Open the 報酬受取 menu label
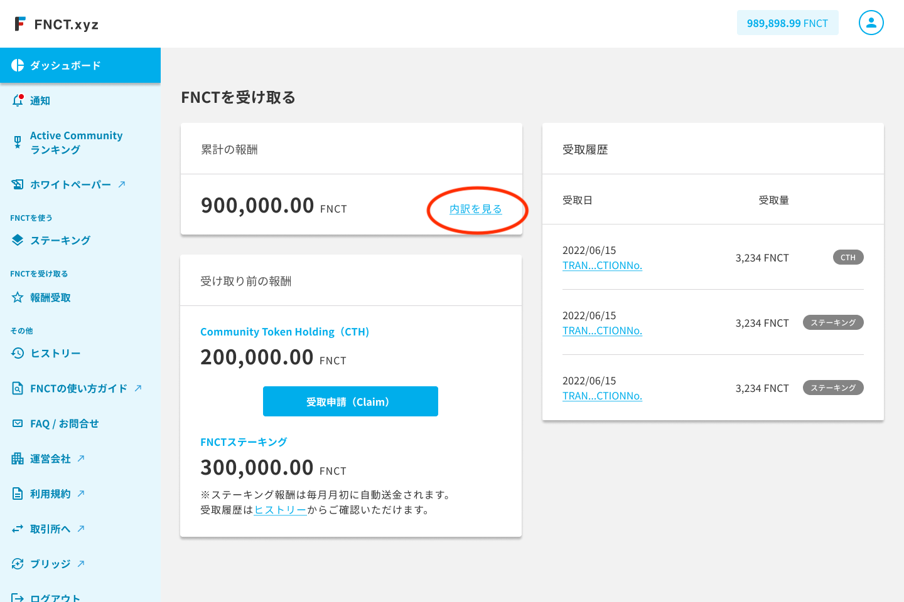Image resolution: width=904 pixels, height=602 pixels. pyautogui.click(x=50, y=297)
